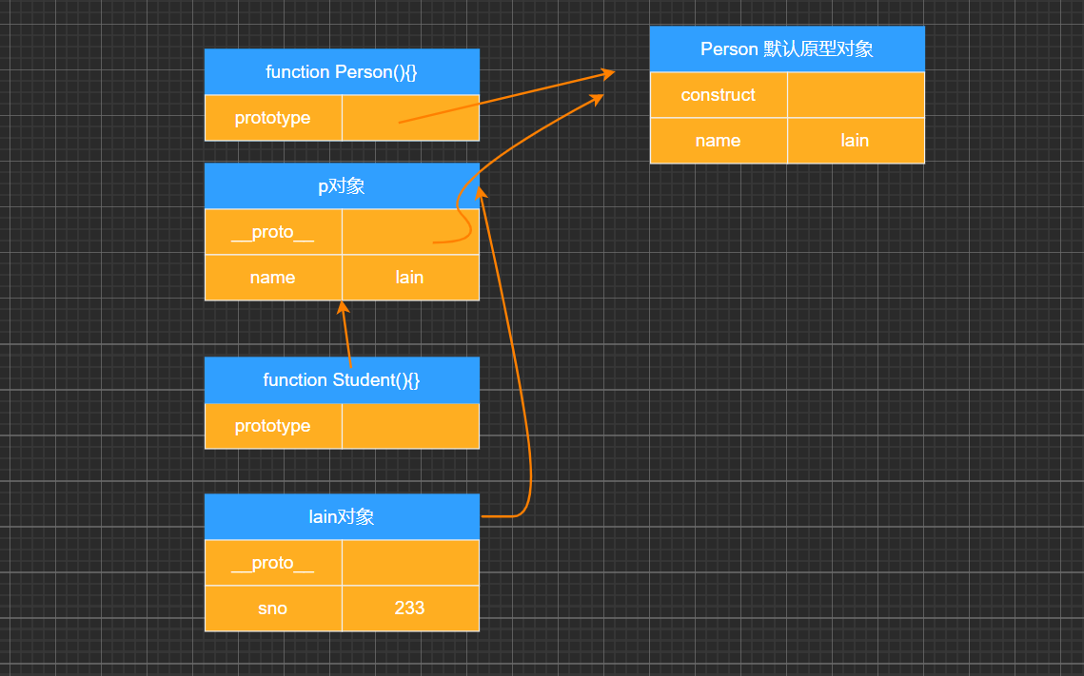The image size is (1084, 676).
Task: Select the 'function Student(){}' header
Action: (341, 379)
